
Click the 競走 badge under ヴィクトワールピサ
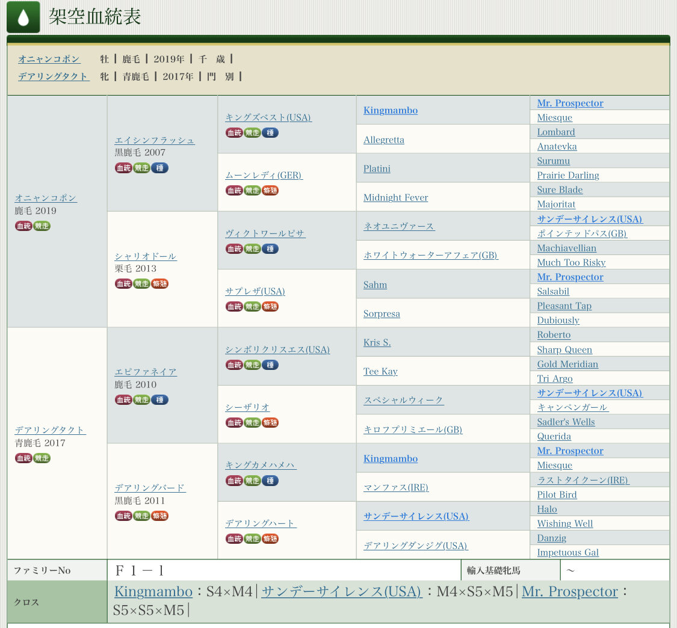point(252,248)
